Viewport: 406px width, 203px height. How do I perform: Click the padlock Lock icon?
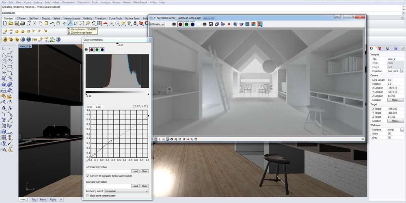[135, 23]
